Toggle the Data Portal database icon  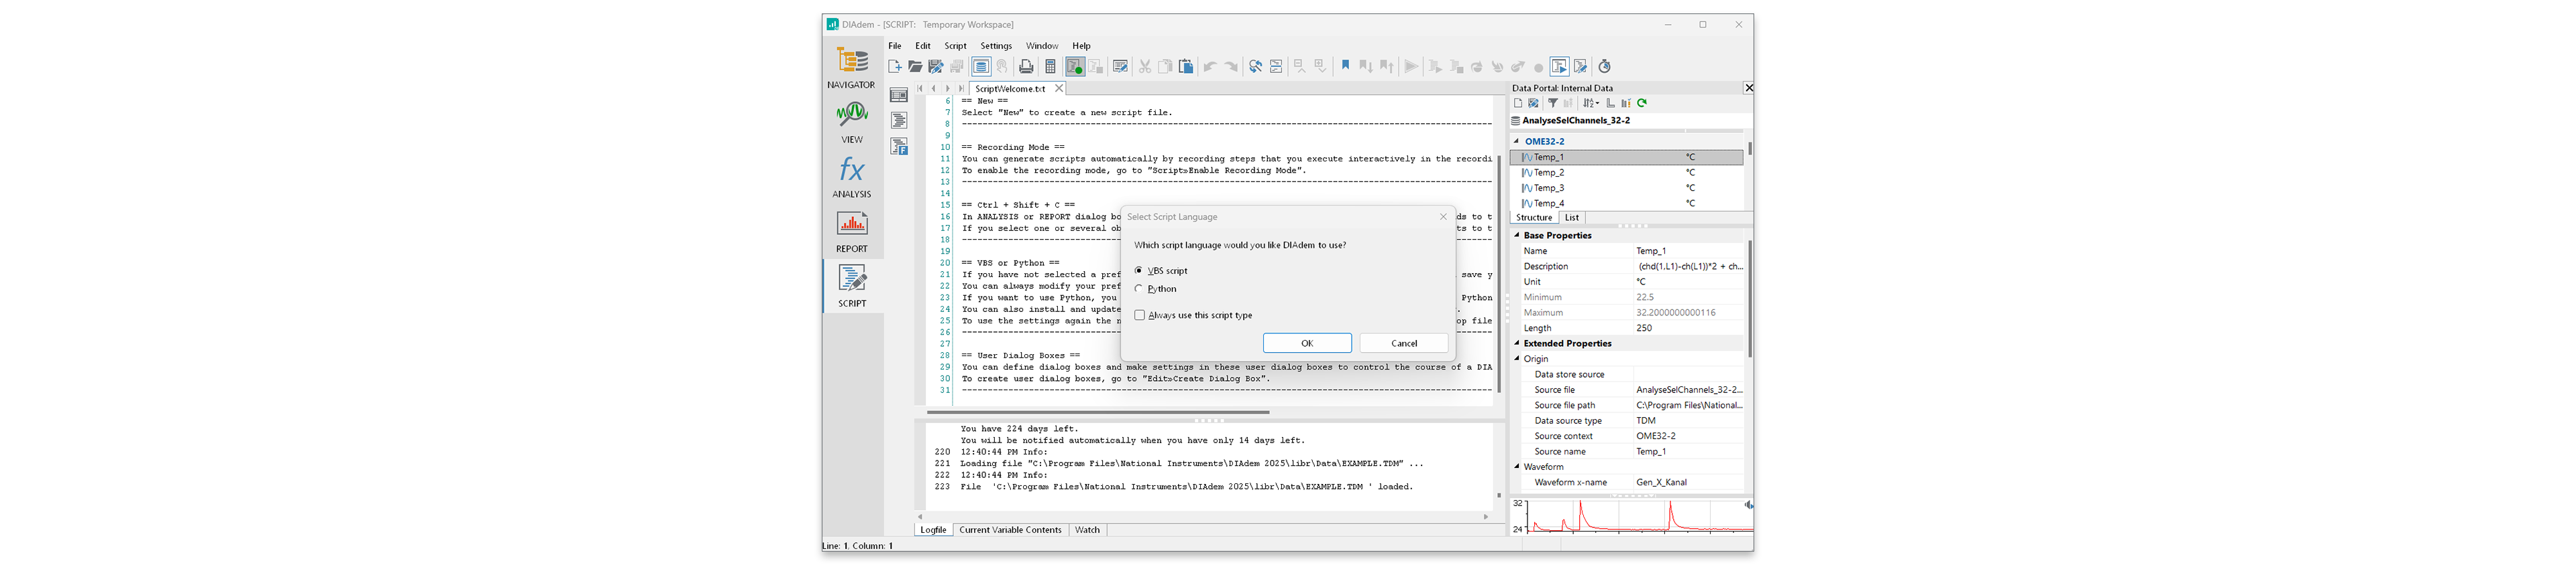click(x=981, y=67)
